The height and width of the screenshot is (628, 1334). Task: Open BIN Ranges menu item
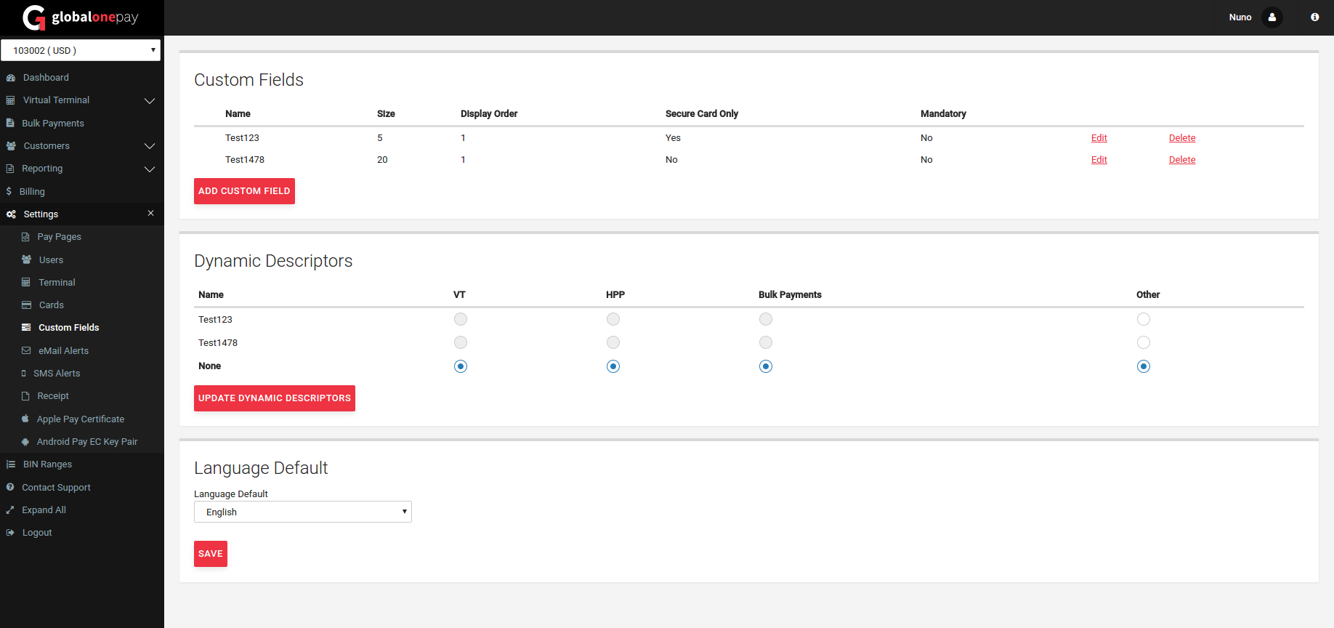click(x=47, y=464)
